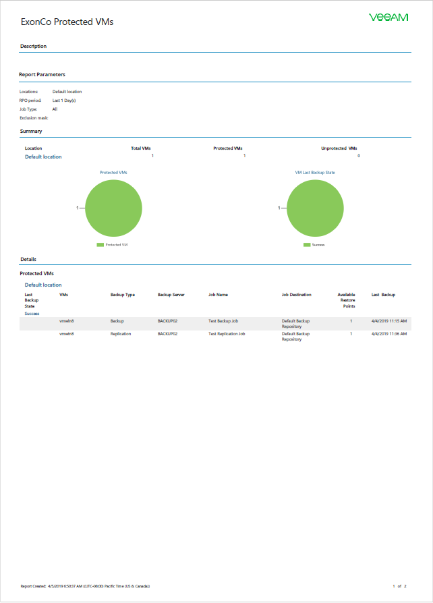Viewport: 433px width, 603px height.
Task: Click the Locations parameter value Default location
Action: (67, 92)
